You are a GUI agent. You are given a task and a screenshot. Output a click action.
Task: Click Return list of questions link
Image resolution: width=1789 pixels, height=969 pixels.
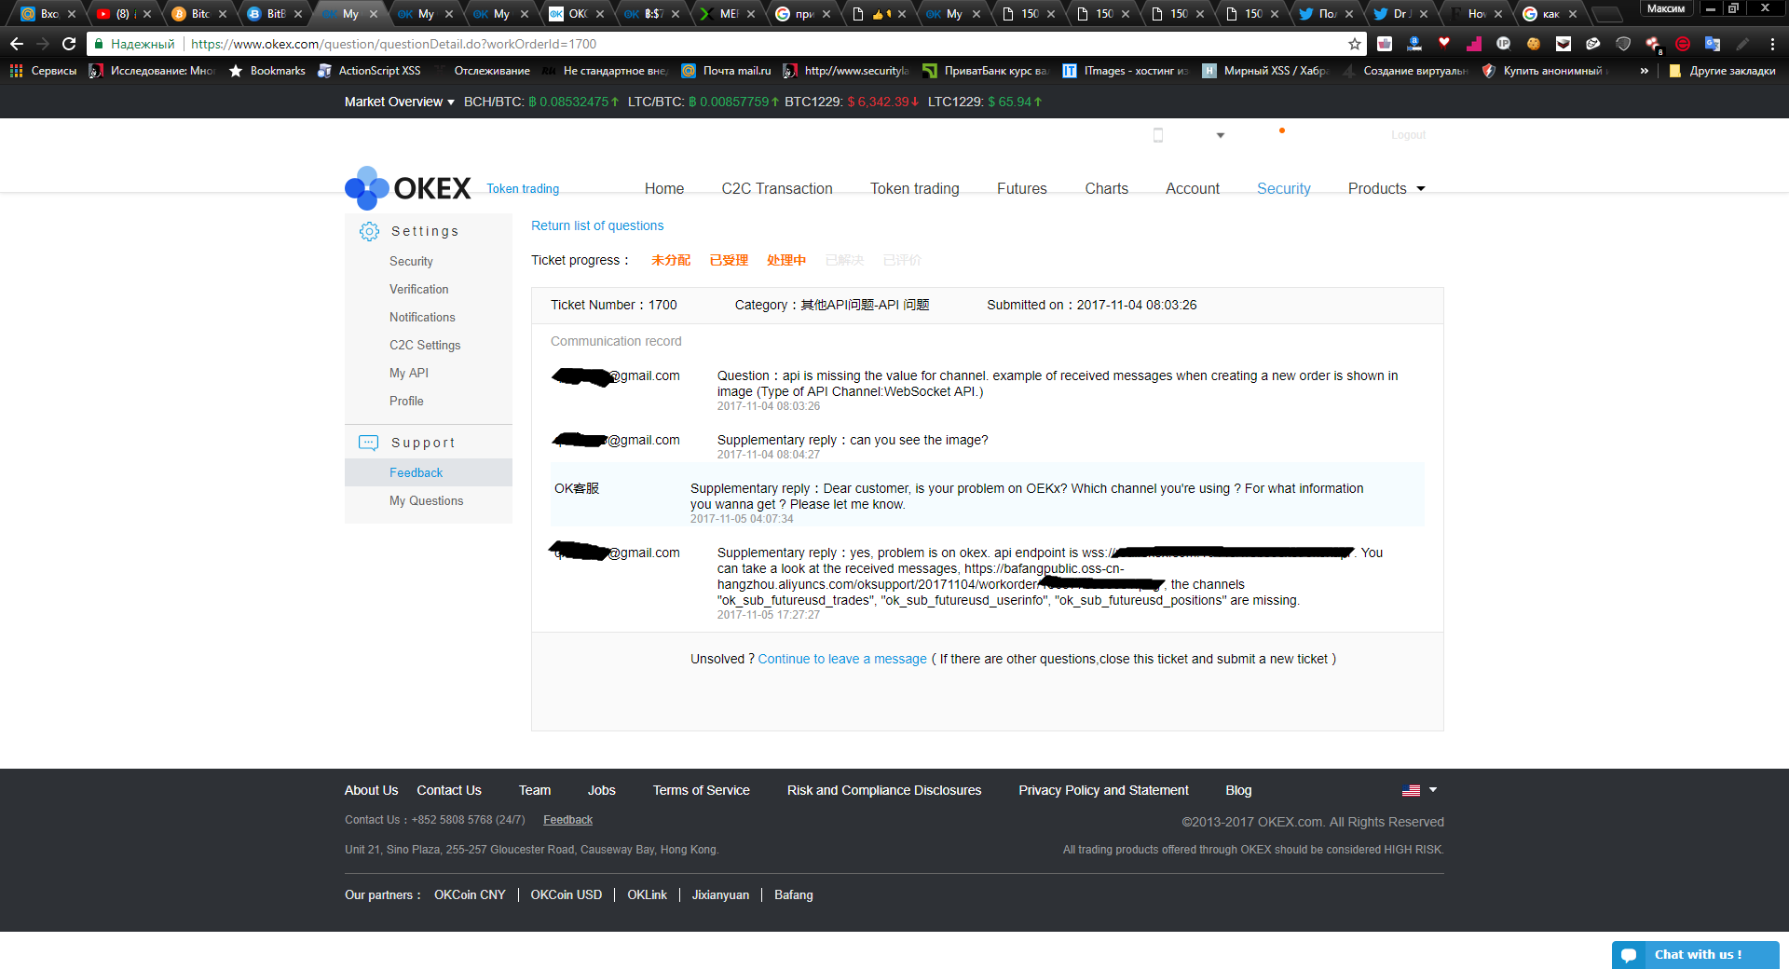(597, 225)
